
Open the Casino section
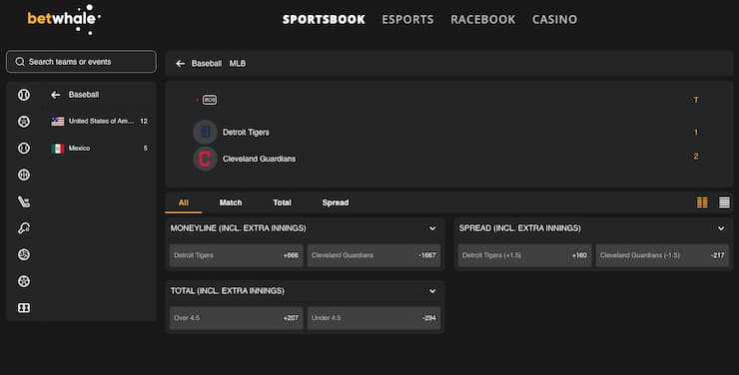554,19
